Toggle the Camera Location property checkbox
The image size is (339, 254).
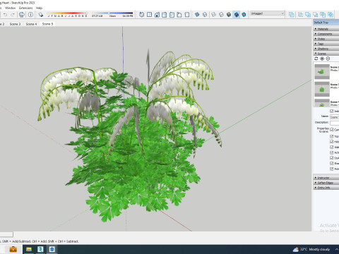pos(332,130)
